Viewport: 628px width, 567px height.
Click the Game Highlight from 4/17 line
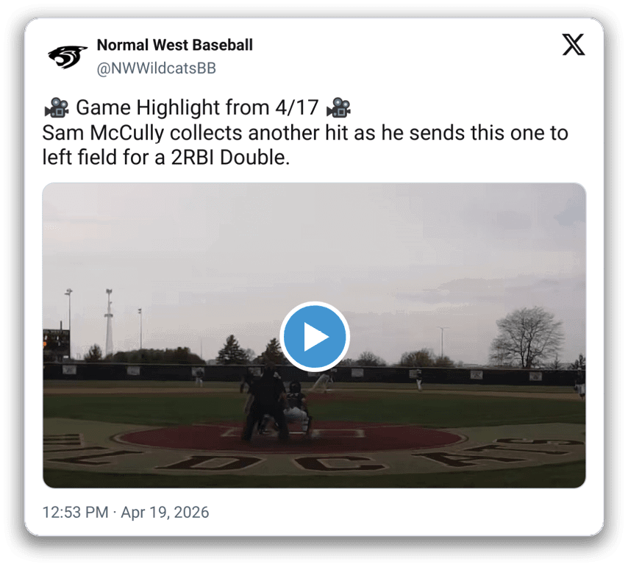tap(197, 107)
